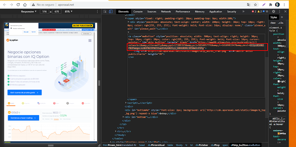Screen dimensions: 296x147
Task: Open the Security tab
Action: tap(232, 12)
